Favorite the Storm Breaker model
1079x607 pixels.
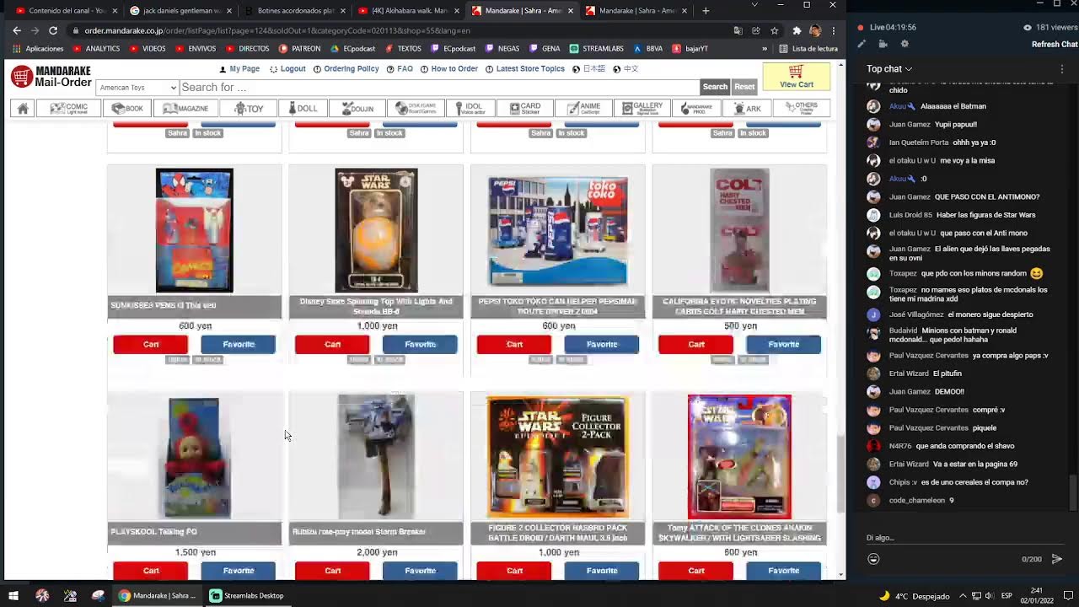tap(420, 571)
